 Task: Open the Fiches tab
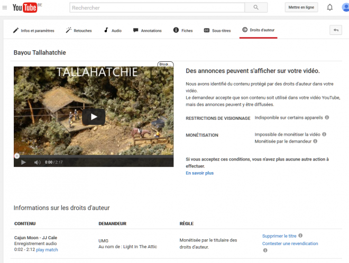click(183, 30)
